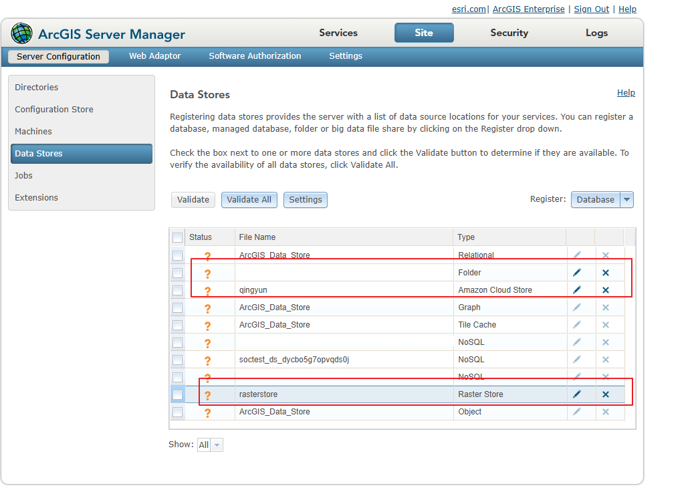Delete the Tile Cache data store
The width and height of the screenshot is (696, 492).
606,325
